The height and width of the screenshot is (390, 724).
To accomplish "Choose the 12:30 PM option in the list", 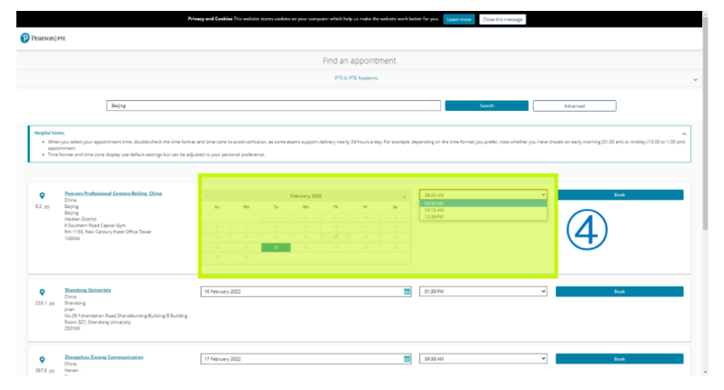I will 483,216.
